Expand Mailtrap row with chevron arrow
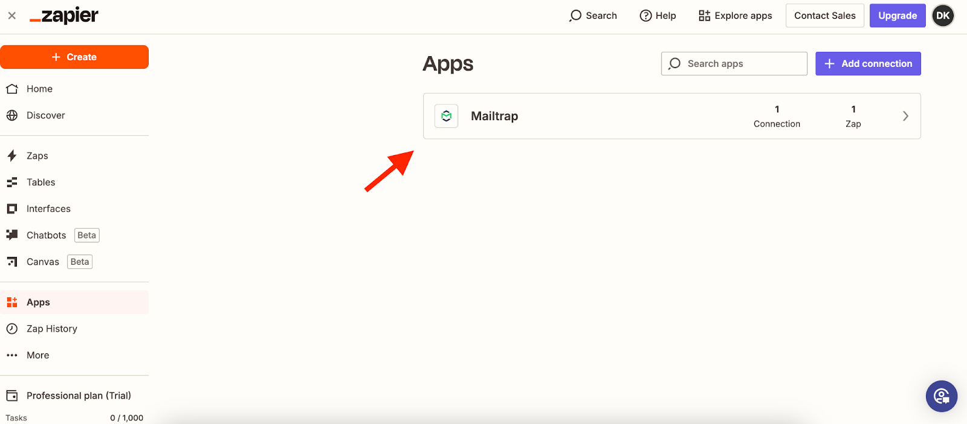The height and width of the screenshot is (424, 967). 905,116
